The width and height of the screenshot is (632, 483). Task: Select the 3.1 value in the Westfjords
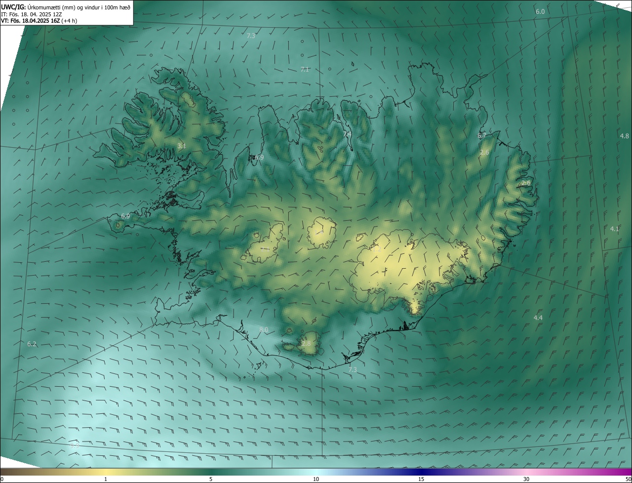click(x=182, y=146)
